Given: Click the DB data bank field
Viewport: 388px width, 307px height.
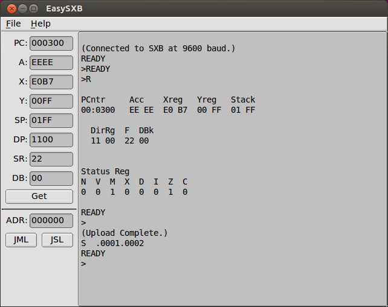Looking at the screenshot, I should 51,179.
